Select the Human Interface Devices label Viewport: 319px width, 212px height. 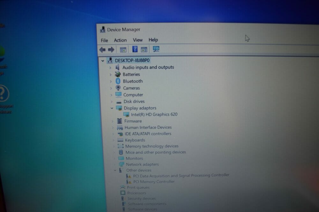148,127
